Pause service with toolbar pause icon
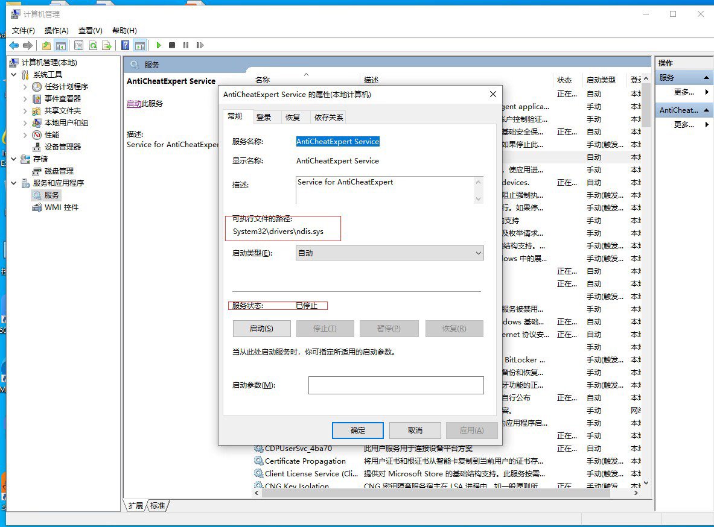Image resolution: width=714 pixels, height=527 pixels. click(x=186, y=45)
